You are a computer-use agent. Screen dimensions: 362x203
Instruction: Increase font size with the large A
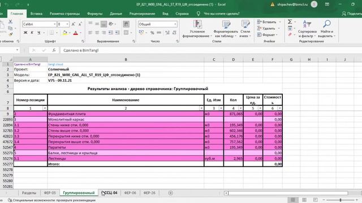click(73, 24)
